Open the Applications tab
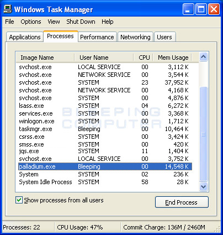This screenshot has width=223, height=235. (25, 37)
